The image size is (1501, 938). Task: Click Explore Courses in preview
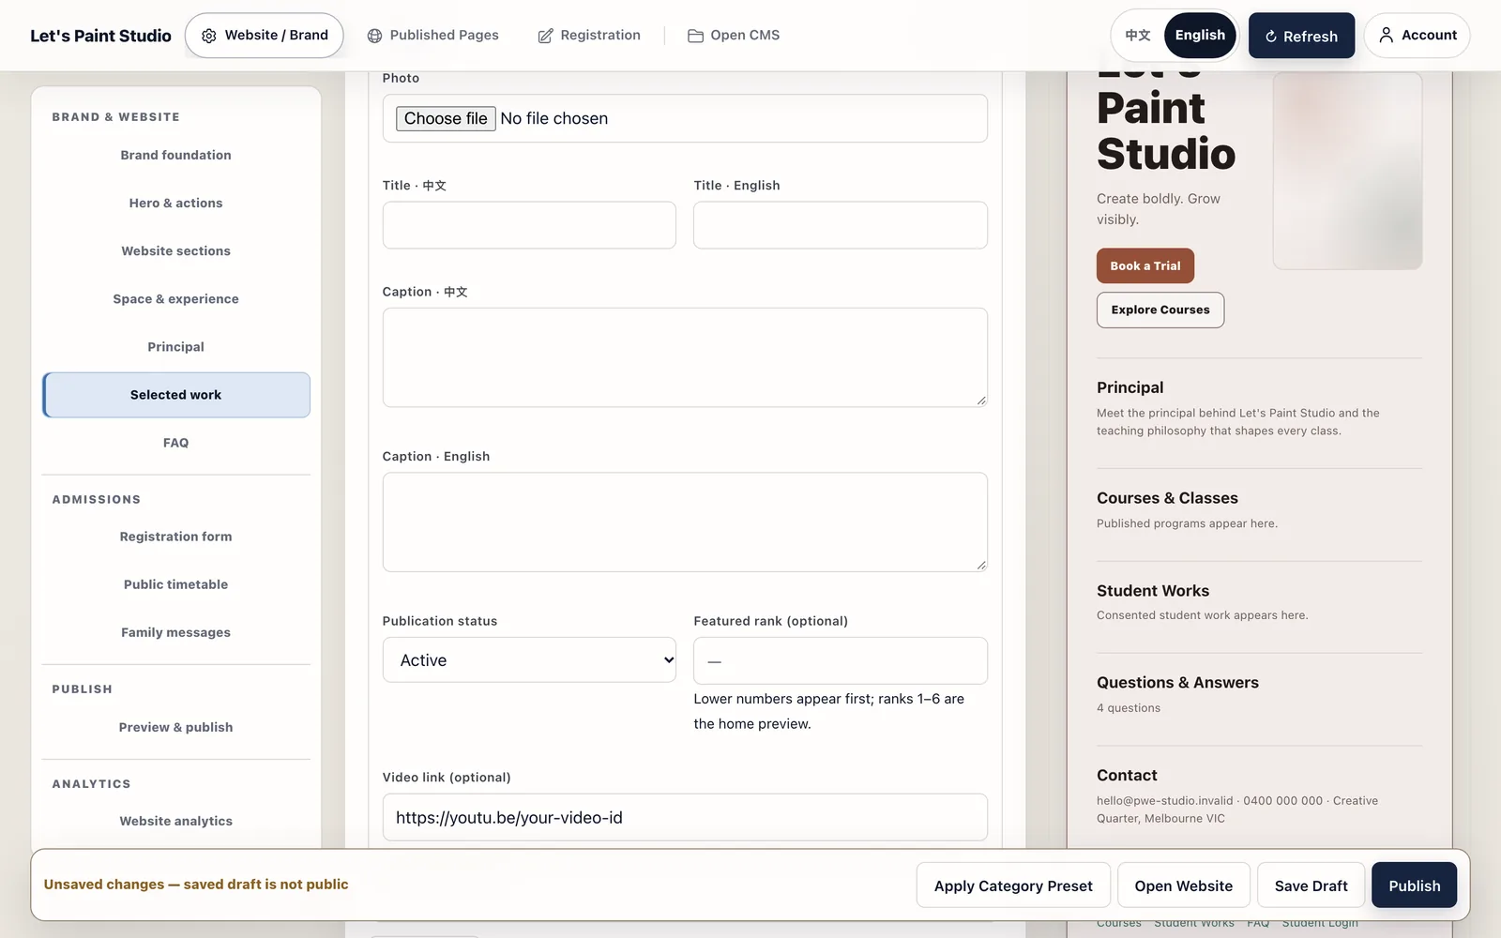(x=1160, y=310)
